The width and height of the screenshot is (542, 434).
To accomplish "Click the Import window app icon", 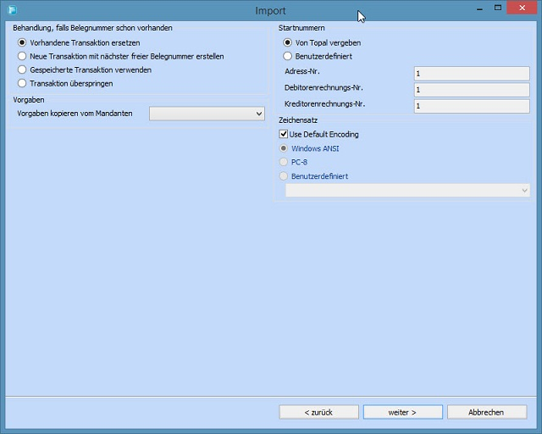I will click(12, 10).
